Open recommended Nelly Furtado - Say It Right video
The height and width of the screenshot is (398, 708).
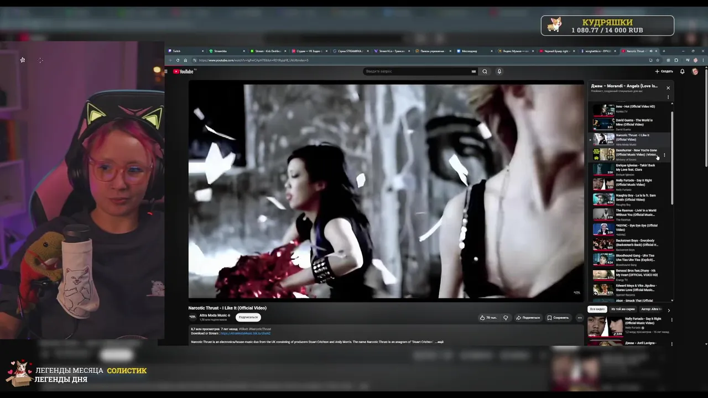(x=628, y=326)
